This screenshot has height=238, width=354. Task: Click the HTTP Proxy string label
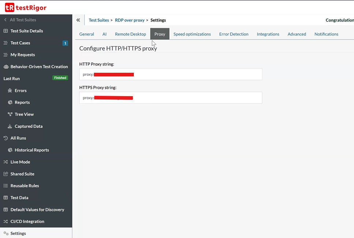tap(97, 64)
